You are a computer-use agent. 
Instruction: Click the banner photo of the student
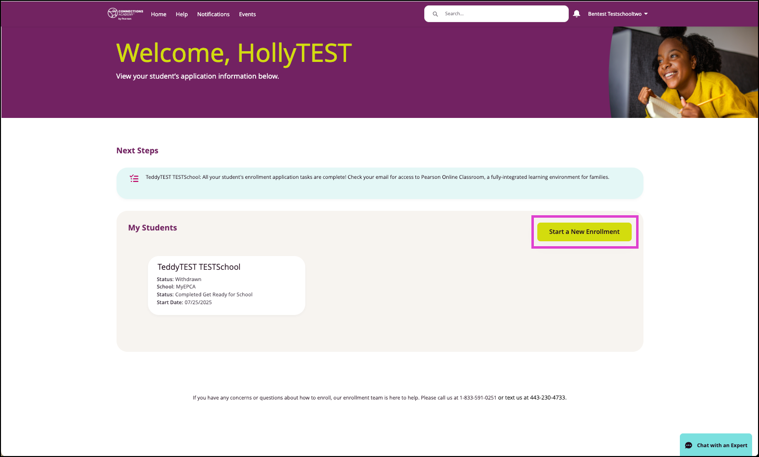[683, 72]
